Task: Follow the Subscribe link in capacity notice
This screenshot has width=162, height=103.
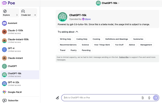Action: click(124, 57)
